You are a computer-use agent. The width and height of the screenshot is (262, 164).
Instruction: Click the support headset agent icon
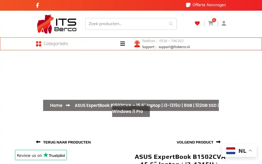[x=137, y=44]
